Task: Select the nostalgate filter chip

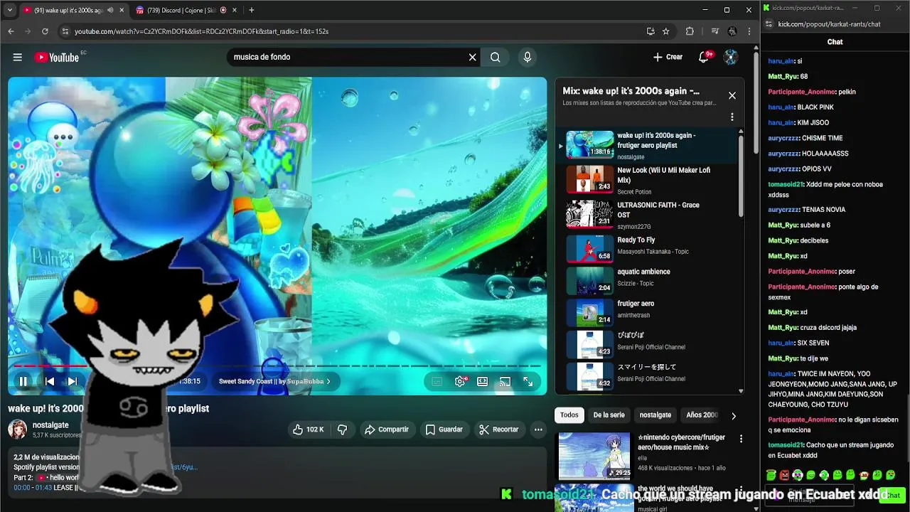Action: point(655,415)
